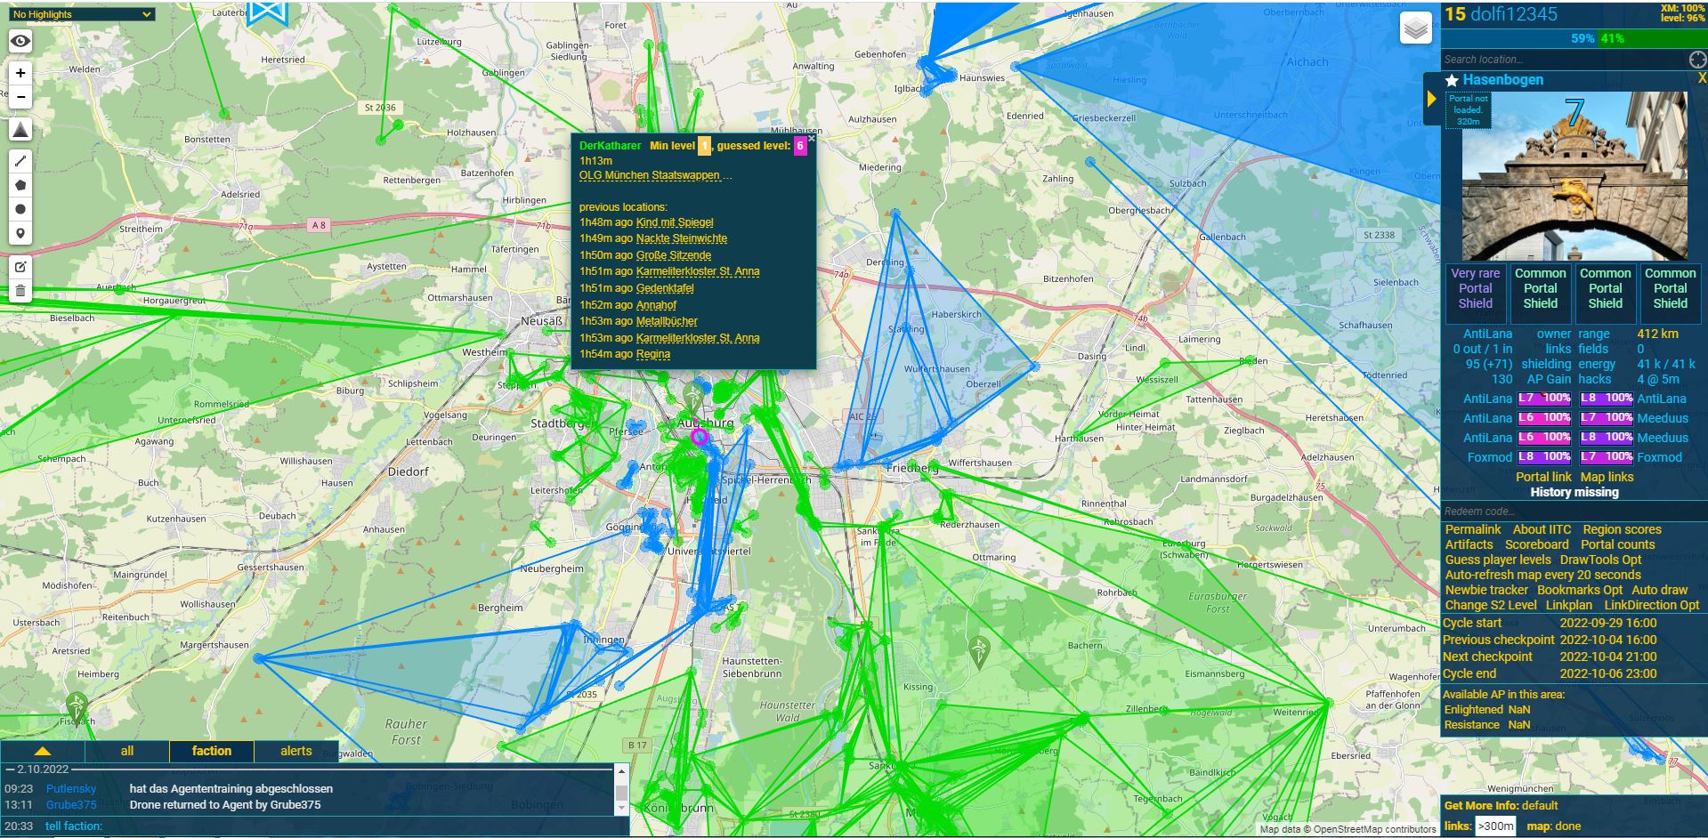Screen dimensions: 1708x838
Task: Open Bookmarks Opt
Action: coord(1580,590)
